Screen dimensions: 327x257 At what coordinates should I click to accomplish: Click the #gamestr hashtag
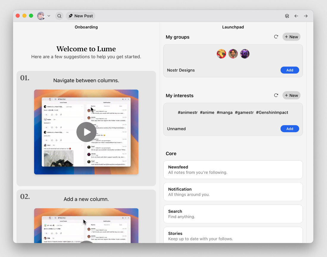point(244,112)
